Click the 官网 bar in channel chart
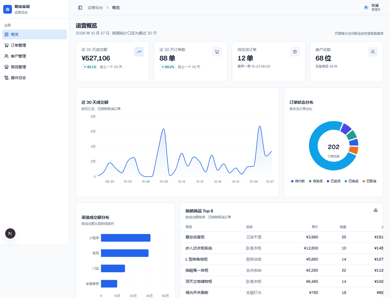 coord(124,253)
